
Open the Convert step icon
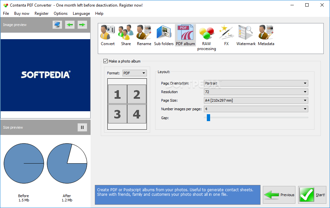pyautogui.click(x=108, y=35)
